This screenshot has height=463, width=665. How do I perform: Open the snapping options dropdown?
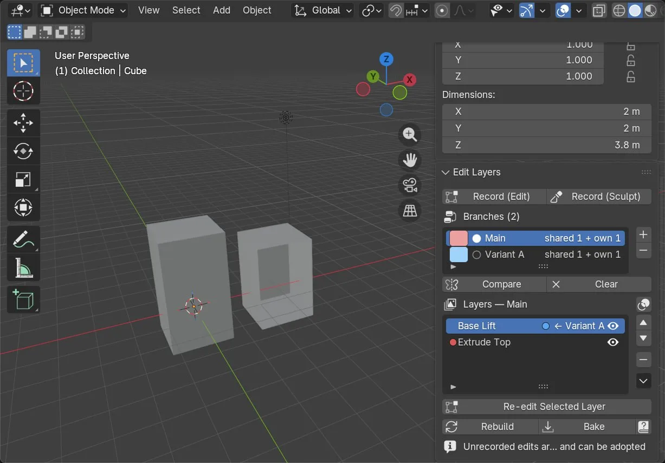417,10
